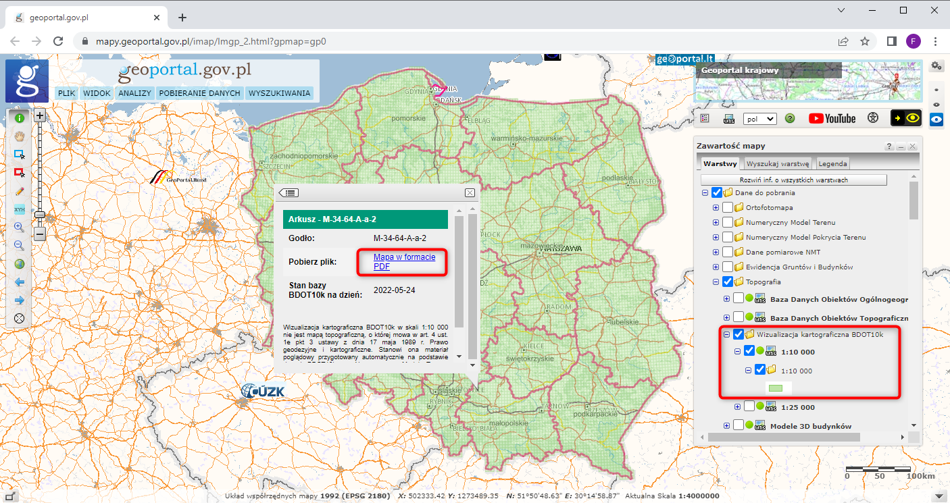Go to previous map view arrow
The image size is (950, 503).
[x=20, y=282]
